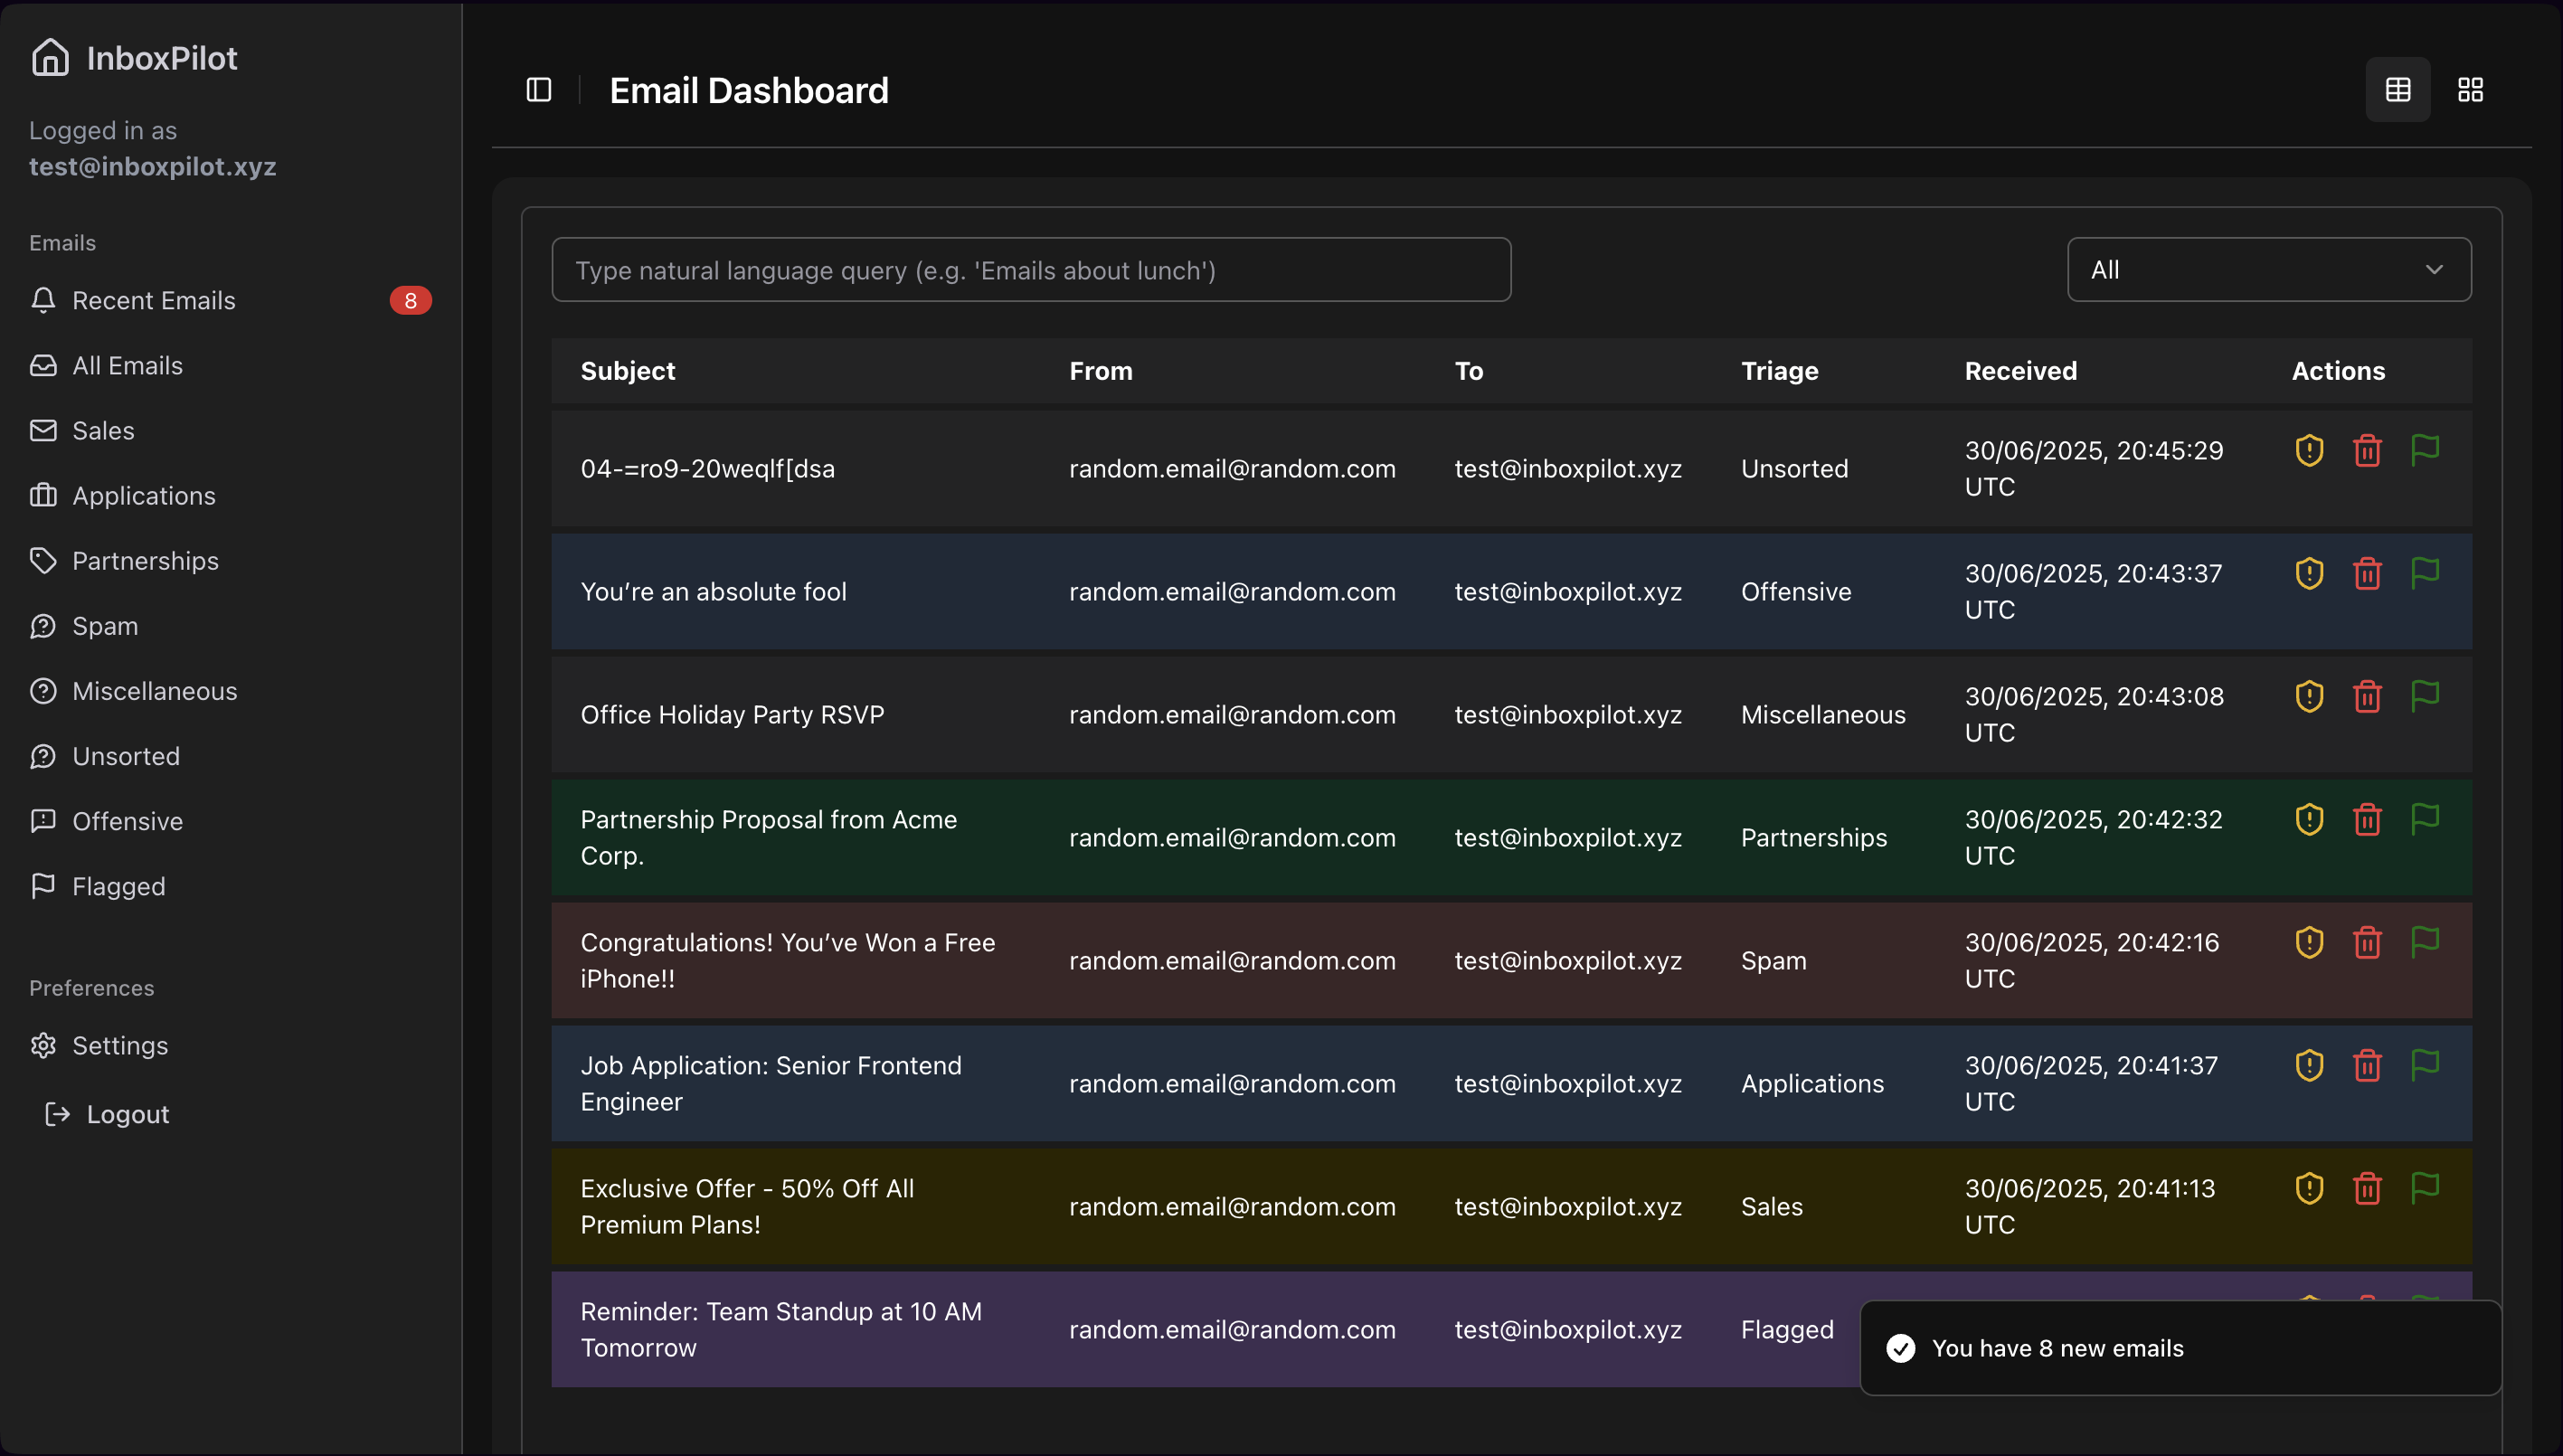Image resolution: width=2563 pixels, height=1456 pixels.
Task: Mark the 04-=ro9 email with shield icon
Action: pos(2308,450)
